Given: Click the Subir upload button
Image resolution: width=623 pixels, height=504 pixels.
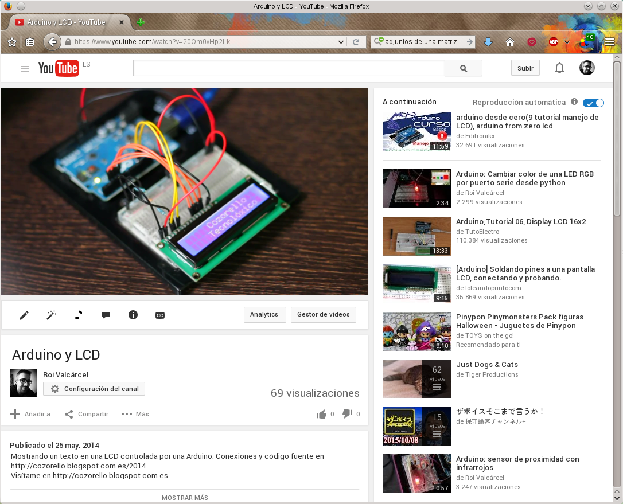Looking at the screenshot, I should (525, 68).
